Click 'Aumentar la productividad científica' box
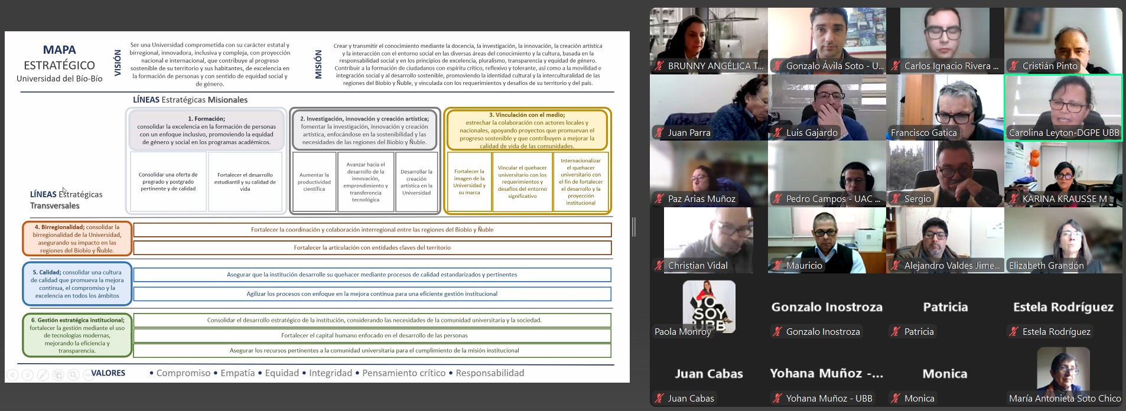This screenshot has width=1126, height=411. (x=314, y=182)
